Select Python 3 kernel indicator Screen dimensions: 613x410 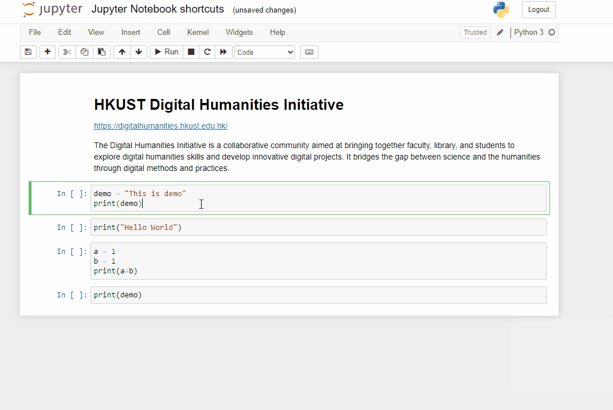[x=529, y=32]
